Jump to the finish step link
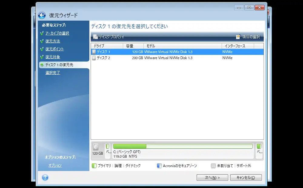Image resolution: width=303 pixels, height=188 pixels. click(x=53, y=73)
